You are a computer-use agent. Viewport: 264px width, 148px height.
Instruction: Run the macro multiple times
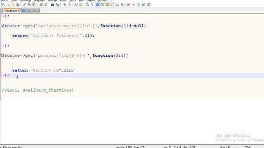(144, 5)
